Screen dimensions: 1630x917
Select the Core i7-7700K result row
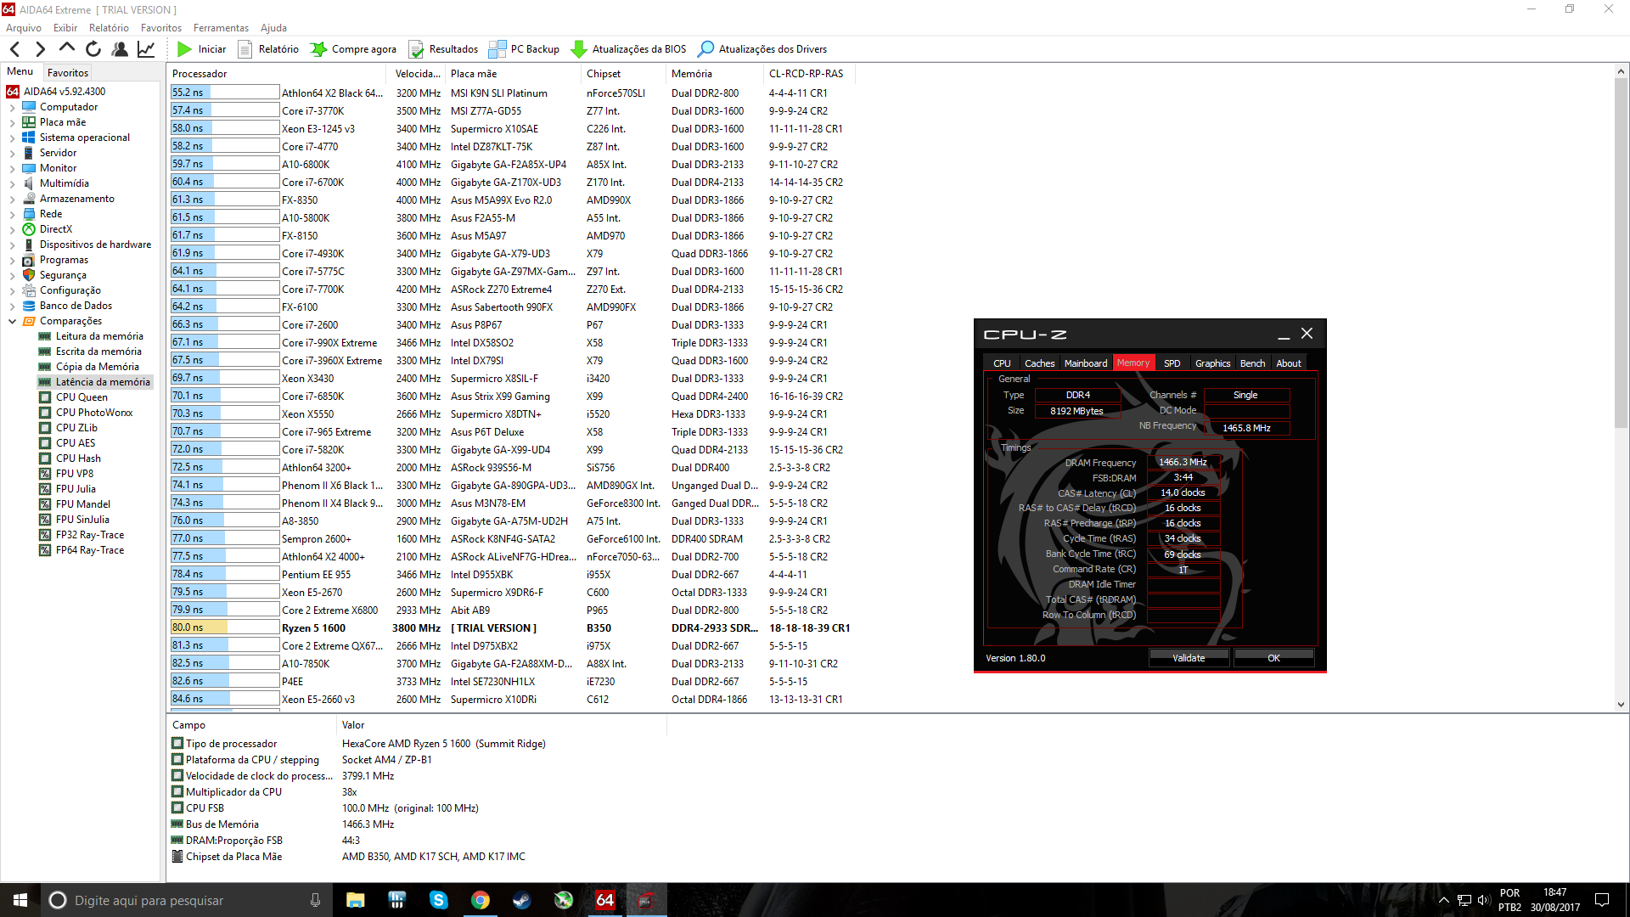pyautogui.click(x=511, y=290)
